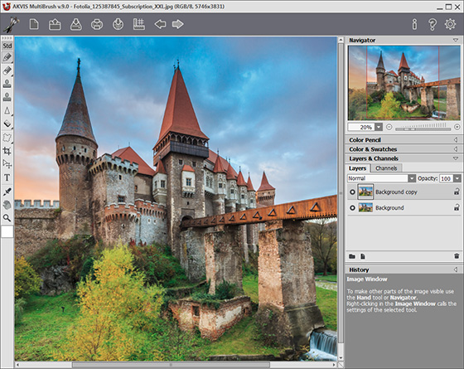
Task: Activate the Text tool
Action: pos(7,177)
